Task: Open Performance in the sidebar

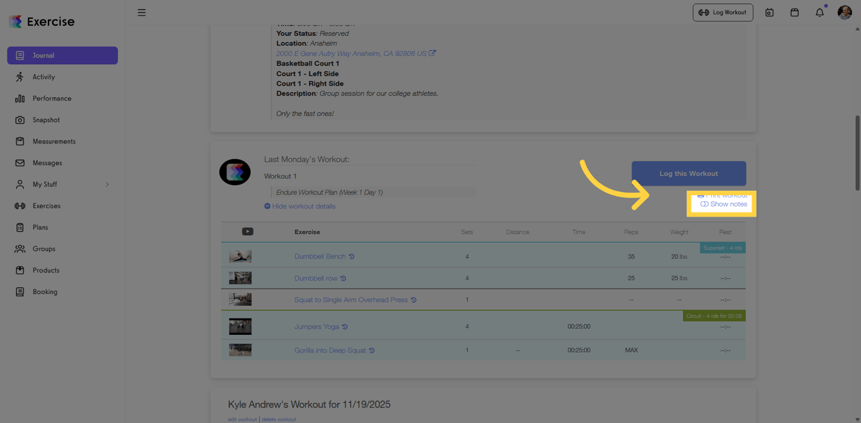Action: (x=52, y=99)
